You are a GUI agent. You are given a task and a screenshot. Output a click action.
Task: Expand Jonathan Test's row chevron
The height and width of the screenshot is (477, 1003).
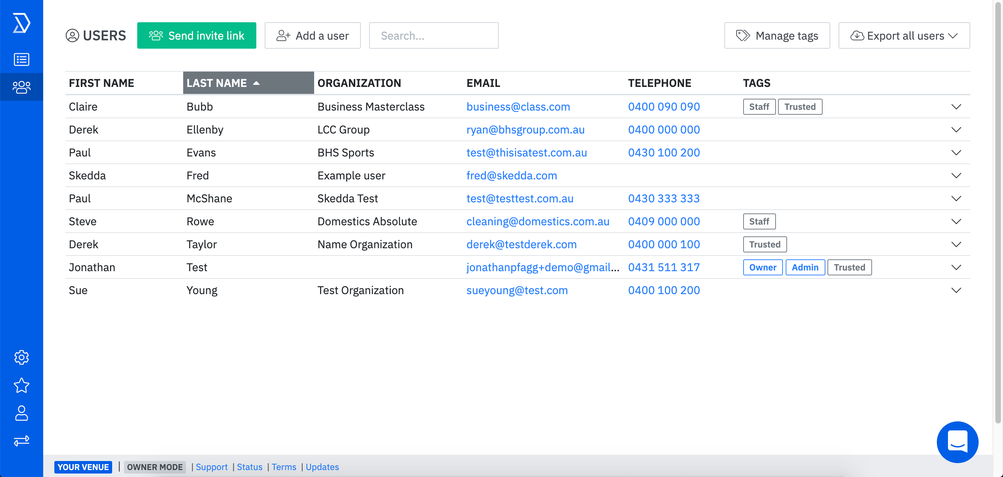(956, 267)
